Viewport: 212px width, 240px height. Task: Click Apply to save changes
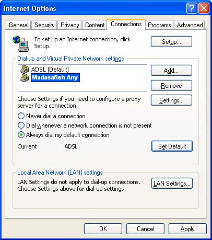click(187, 229)
